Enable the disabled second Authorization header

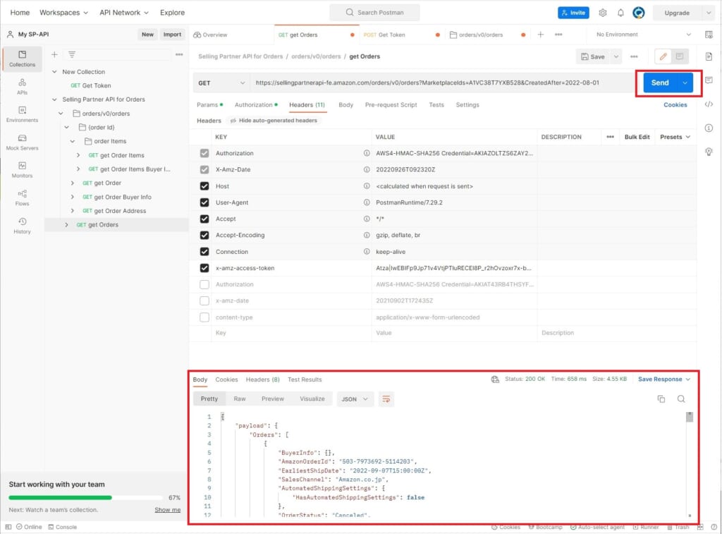tap(204, 284)
